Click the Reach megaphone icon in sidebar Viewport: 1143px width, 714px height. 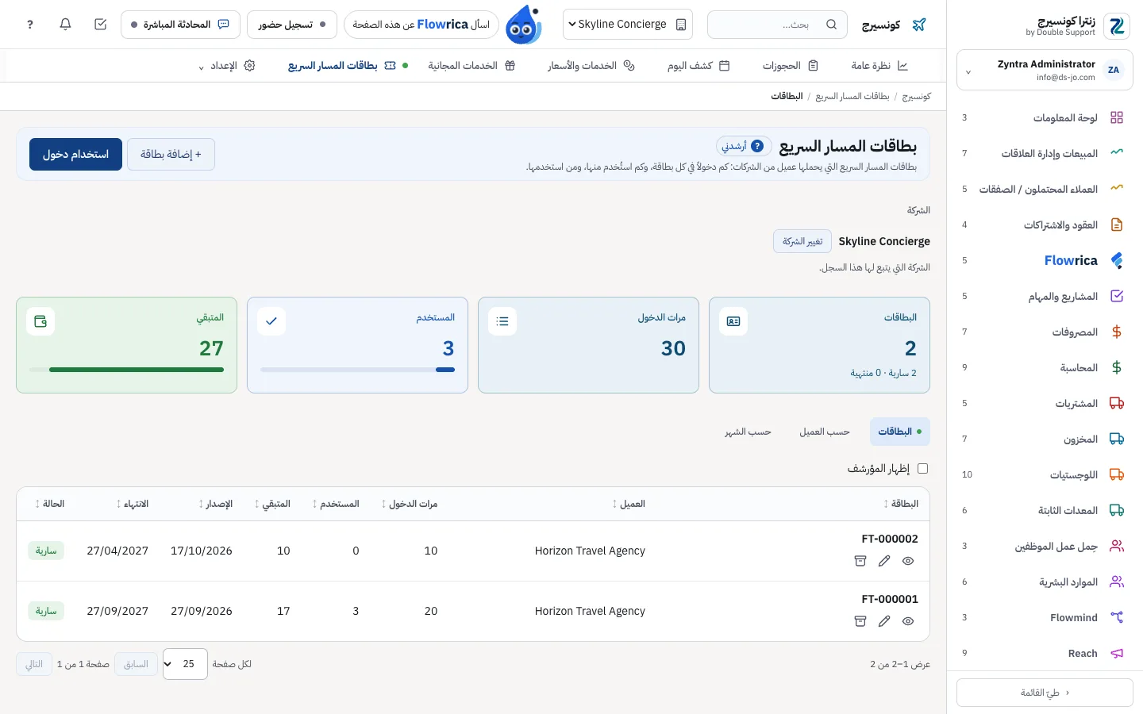(x=1117, y=653)
